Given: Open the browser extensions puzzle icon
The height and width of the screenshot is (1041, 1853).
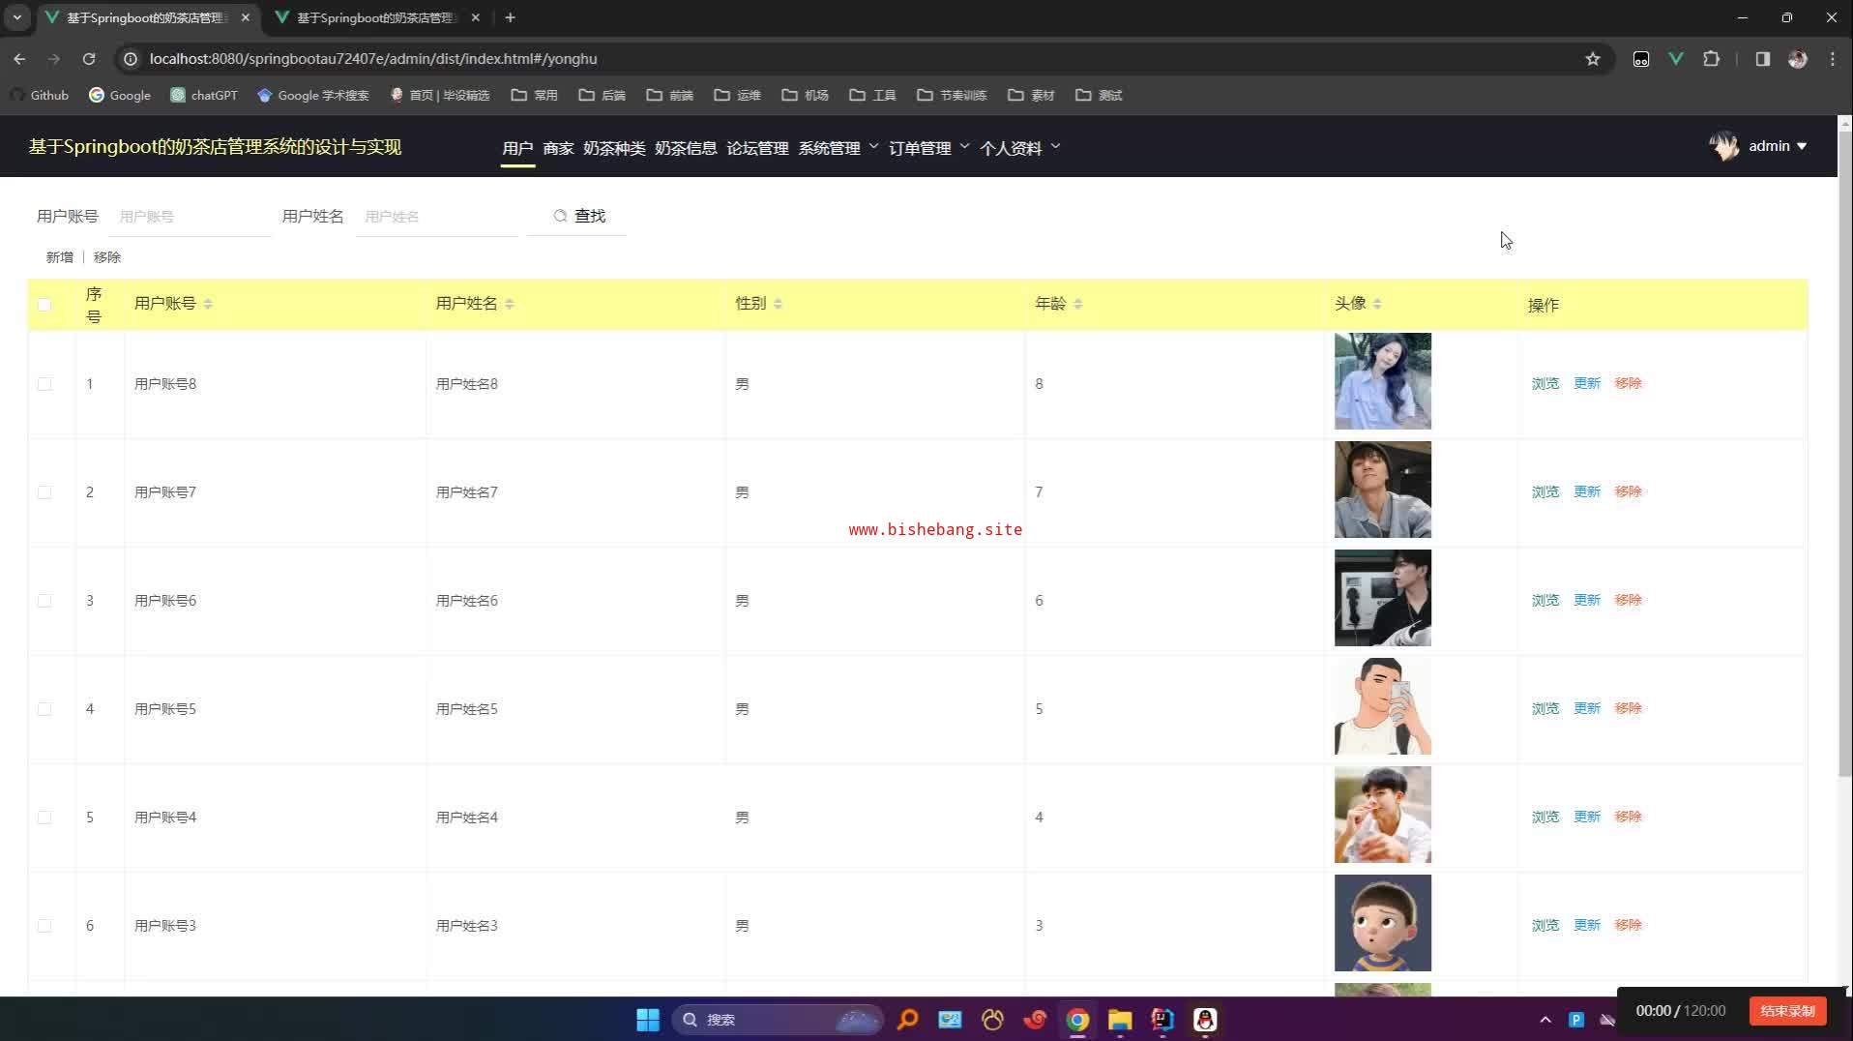Looking at the screenshot, I should point(1711,59).
